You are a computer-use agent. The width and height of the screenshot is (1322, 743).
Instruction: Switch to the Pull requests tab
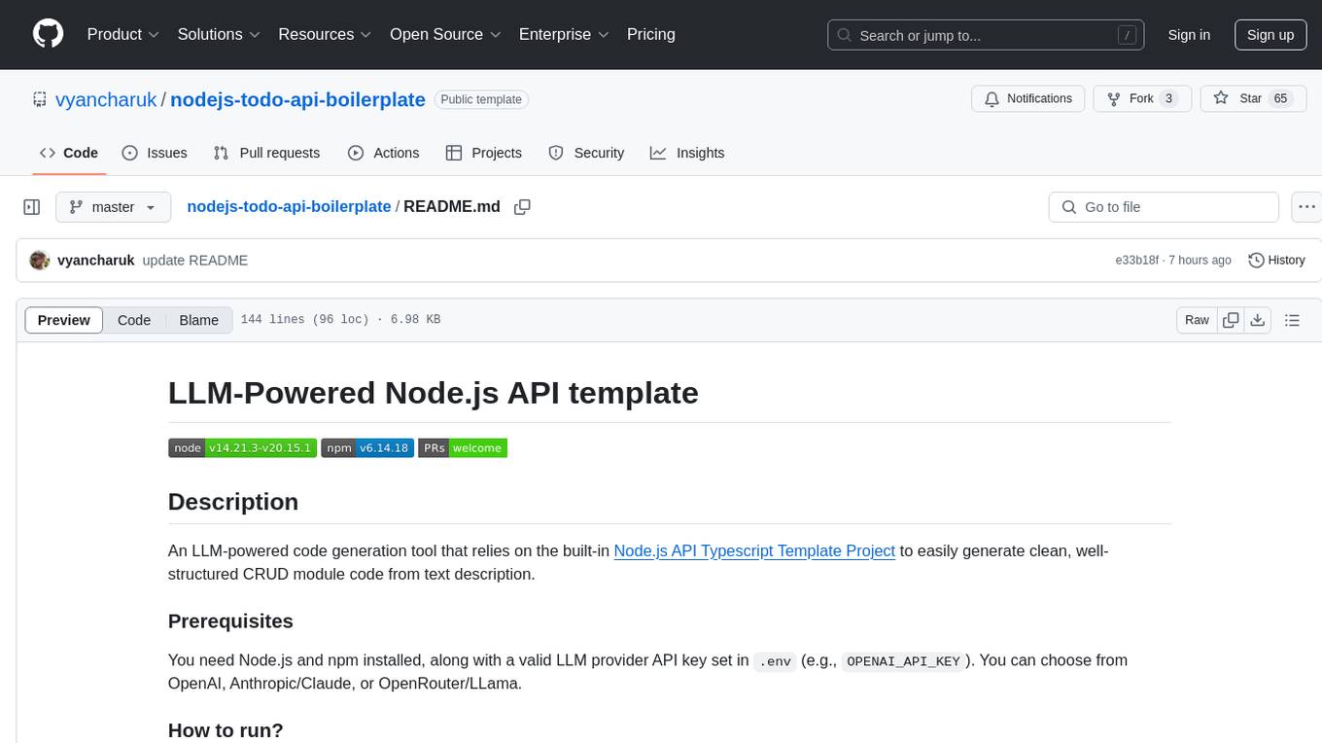[266, 153]
